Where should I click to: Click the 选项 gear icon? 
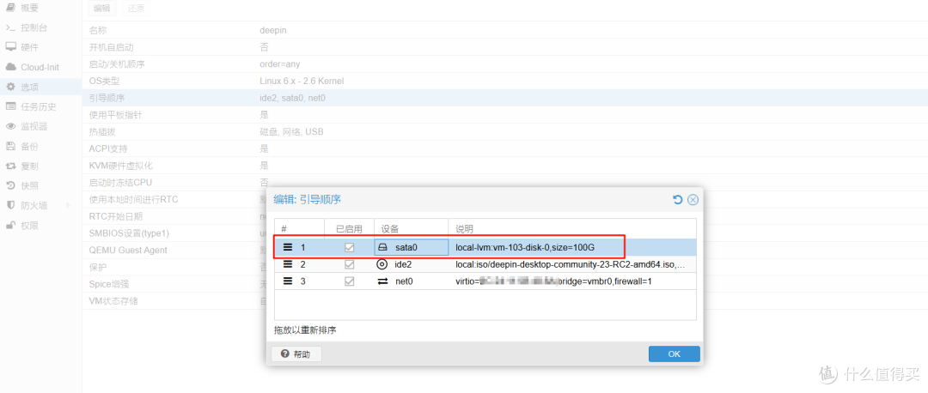(10, 87)
